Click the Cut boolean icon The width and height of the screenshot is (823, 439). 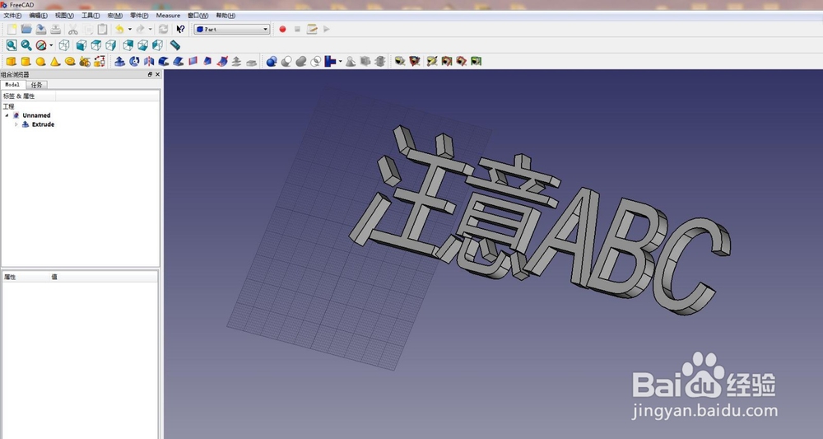click(x=286, y=62)
